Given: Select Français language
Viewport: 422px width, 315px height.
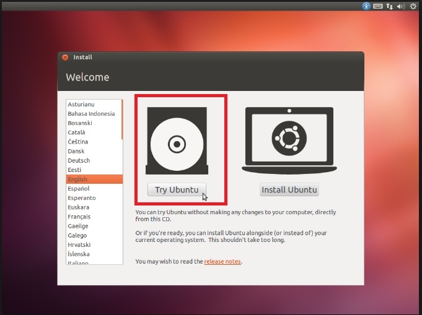Looking at the screenshot, I should point(94,217).
